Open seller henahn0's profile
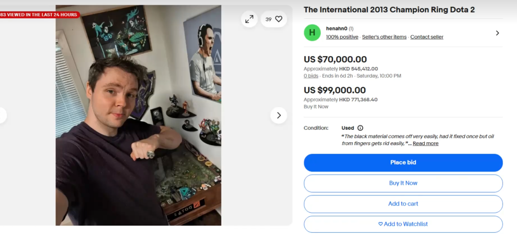 coord(337,29)
